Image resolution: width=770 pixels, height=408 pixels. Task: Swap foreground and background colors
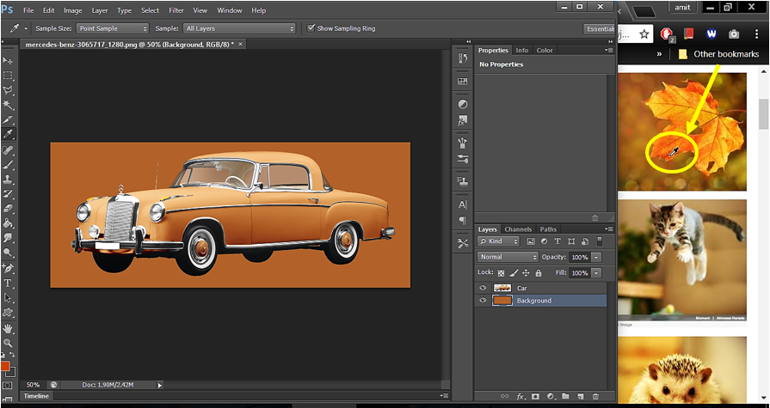click(12, 355)
